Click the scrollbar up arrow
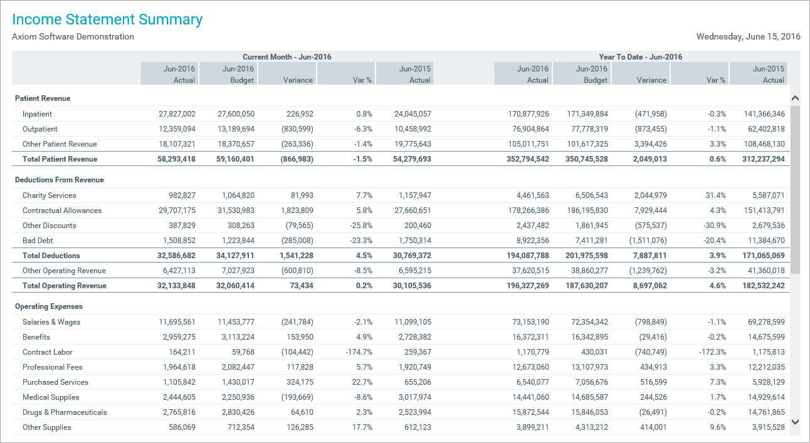Screen dimensions: 810x443 click(x=795, y=98)
